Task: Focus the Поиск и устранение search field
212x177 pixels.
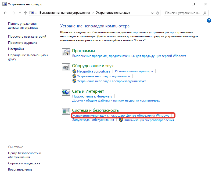Action: (183, 13)
